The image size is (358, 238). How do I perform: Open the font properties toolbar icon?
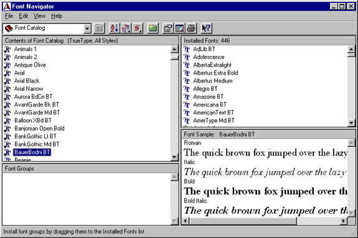pyautogui.click(x=168, y=28)
